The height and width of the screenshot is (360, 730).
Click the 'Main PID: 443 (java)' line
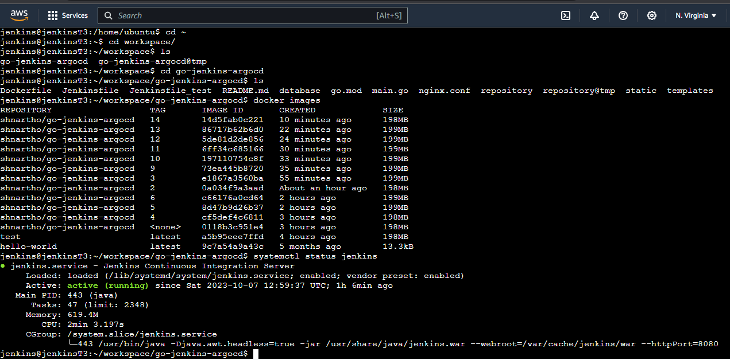tap(67, 295)
